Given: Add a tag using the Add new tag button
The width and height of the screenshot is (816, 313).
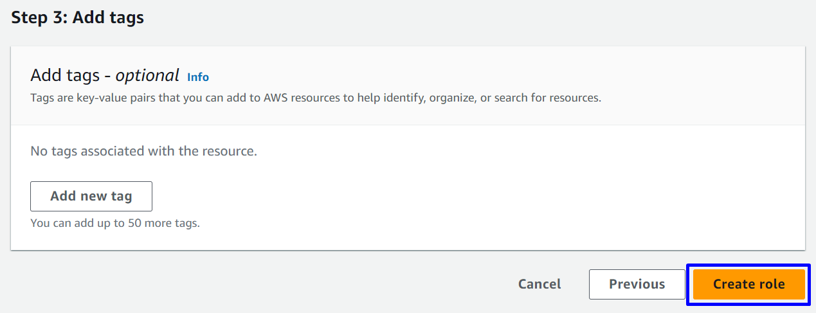Looking at the screenshot, I should tap(91, 196).
